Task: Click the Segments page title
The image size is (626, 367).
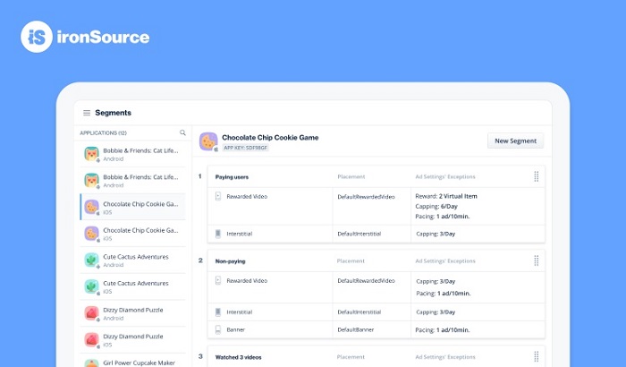Action: 114,113
